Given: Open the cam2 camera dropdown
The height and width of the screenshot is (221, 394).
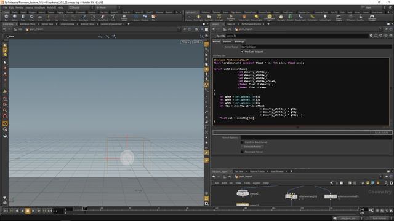Looking at the screenshot, I should pos(197,42).
